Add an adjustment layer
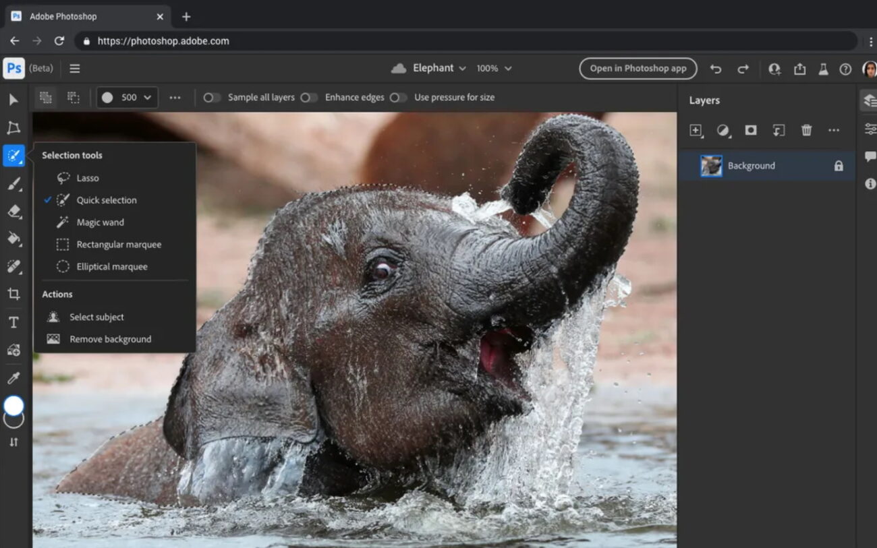This screenshot has height=548, width=877. (723, 130)
